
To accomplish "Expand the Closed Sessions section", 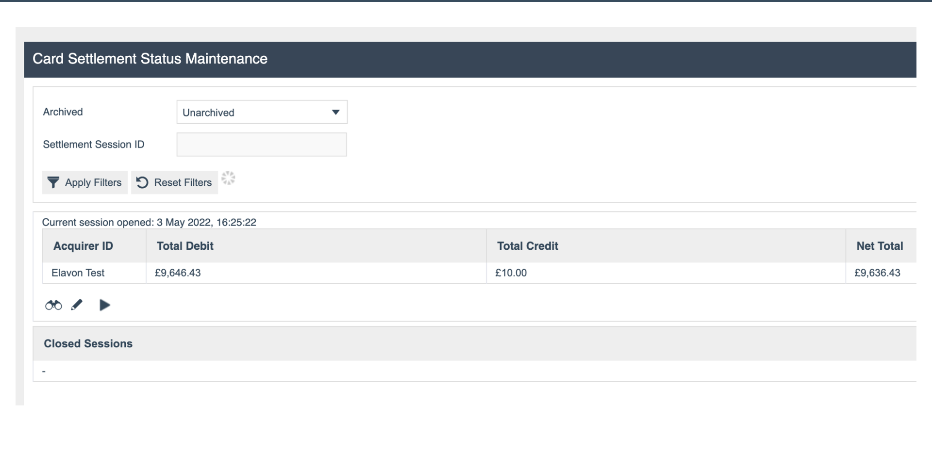I will (88, 343).
